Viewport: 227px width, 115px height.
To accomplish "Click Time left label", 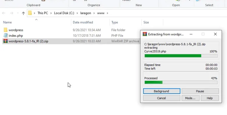I will click(x=150, y=69).
